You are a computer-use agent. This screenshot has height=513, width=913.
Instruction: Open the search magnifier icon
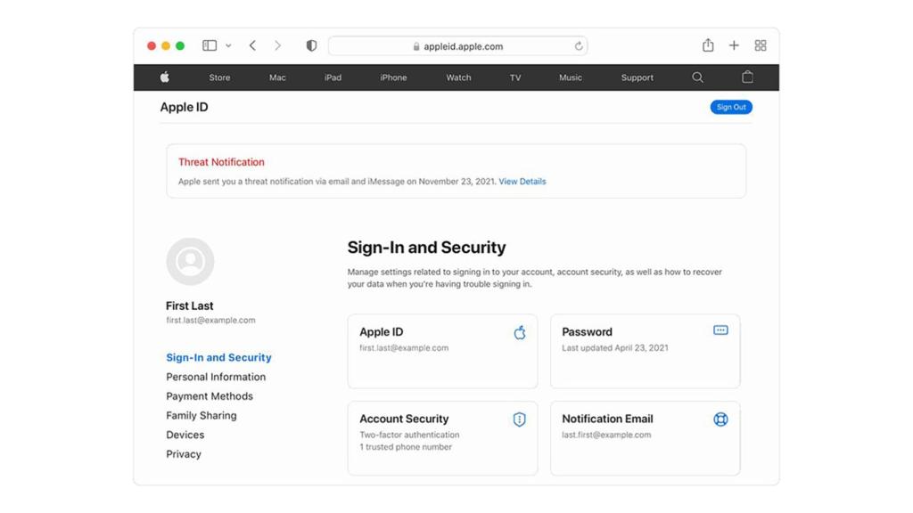pos(697,77)
